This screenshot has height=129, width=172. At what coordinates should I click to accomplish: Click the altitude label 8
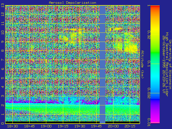pos(3,51)
